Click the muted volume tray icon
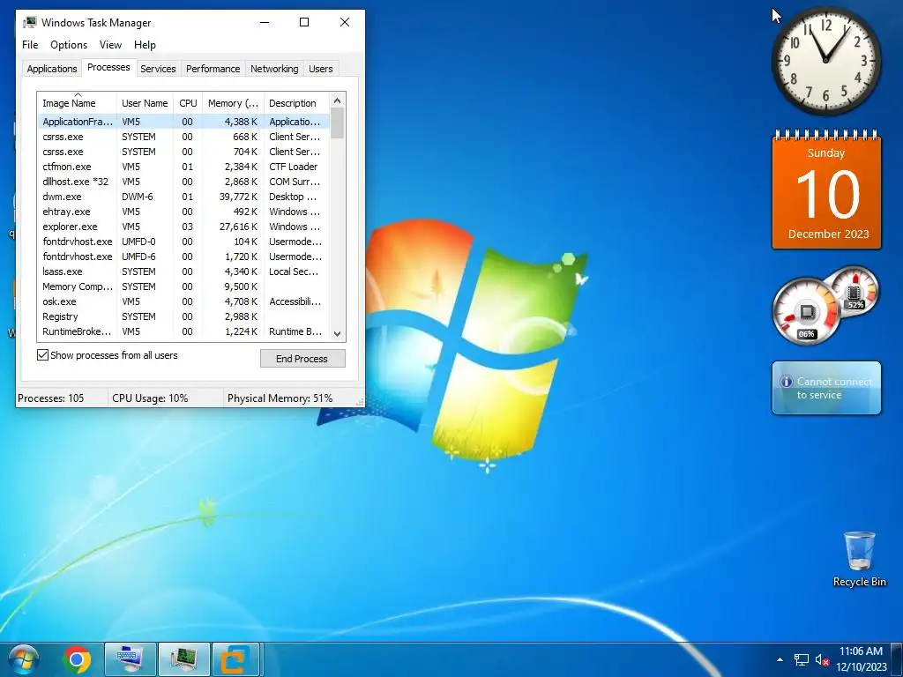The width and height of the screenshot is (903, 677). (x=822, y=659)
